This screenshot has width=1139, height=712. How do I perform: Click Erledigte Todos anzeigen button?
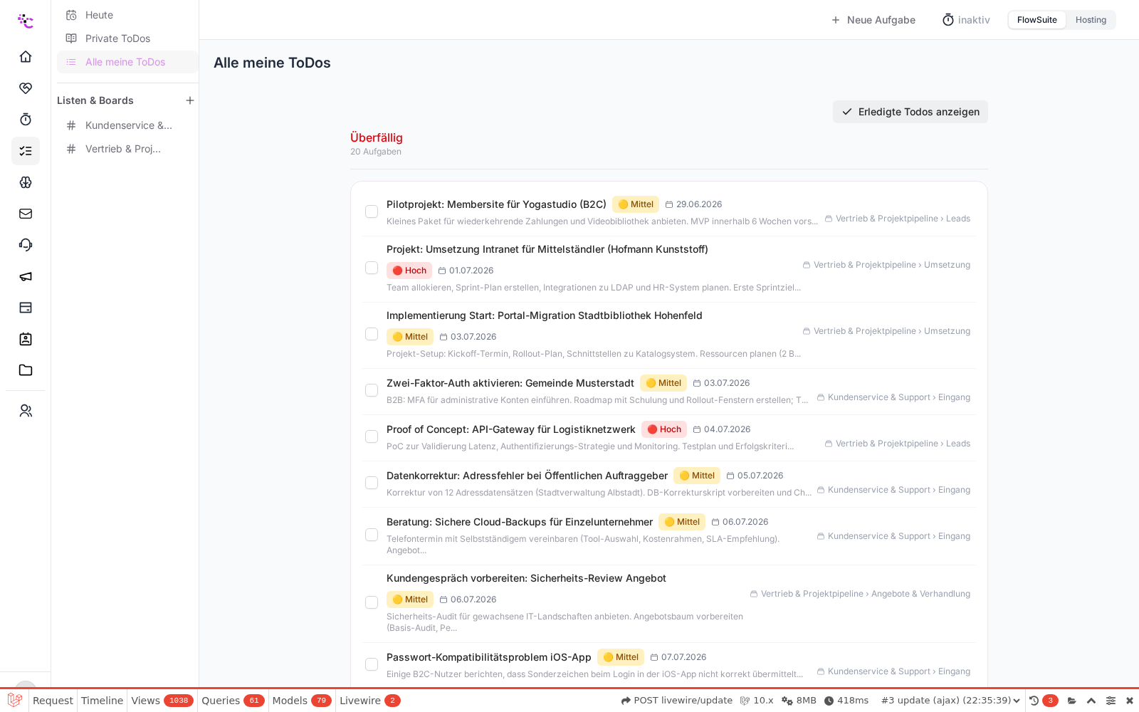tap(910, 112)
